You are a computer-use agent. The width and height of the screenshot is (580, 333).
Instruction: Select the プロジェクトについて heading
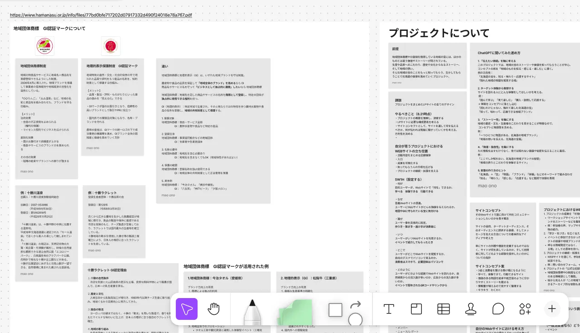pyautogui.click(x=439, y=33)
